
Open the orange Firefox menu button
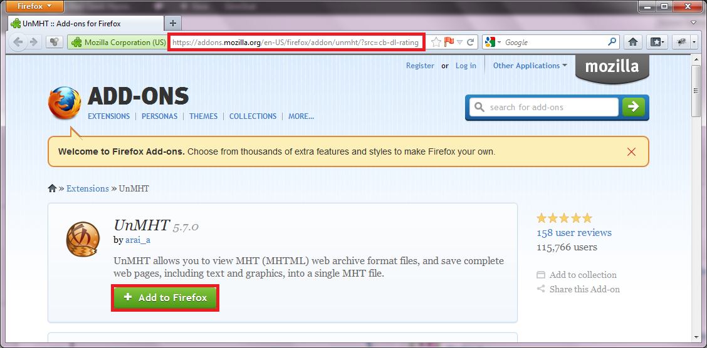point(34,6)
